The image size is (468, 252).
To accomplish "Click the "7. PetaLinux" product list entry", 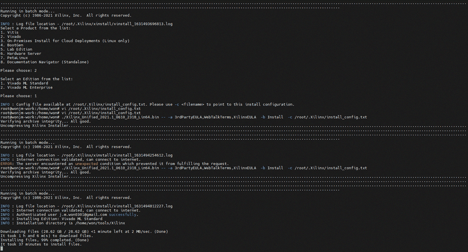I will pyautogui.click(x=16, y=57).
